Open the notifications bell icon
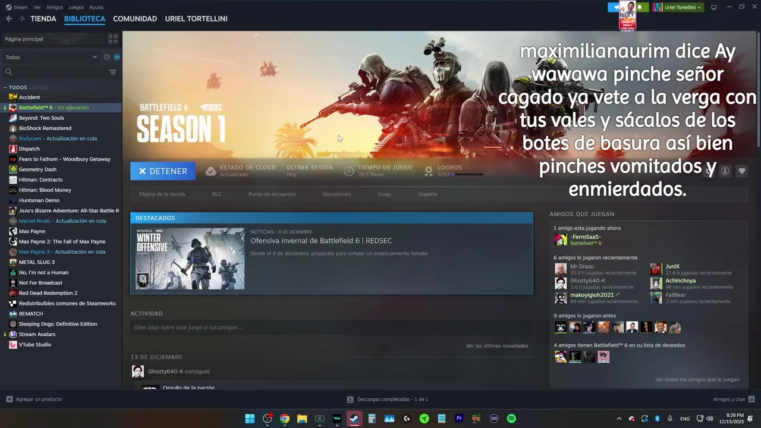 pos(640,7)
